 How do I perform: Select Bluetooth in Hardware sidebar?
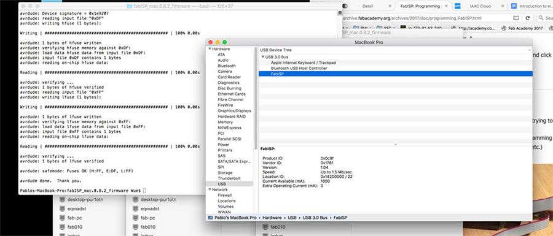pos(227,66)
